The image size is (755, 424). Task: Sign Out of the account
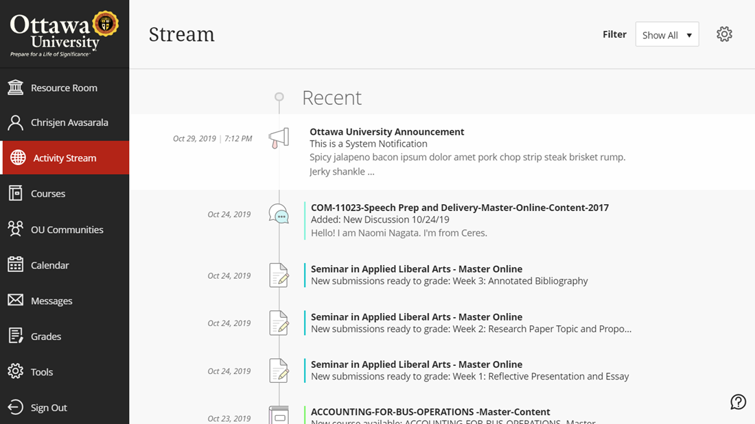(x=65, y=407)
